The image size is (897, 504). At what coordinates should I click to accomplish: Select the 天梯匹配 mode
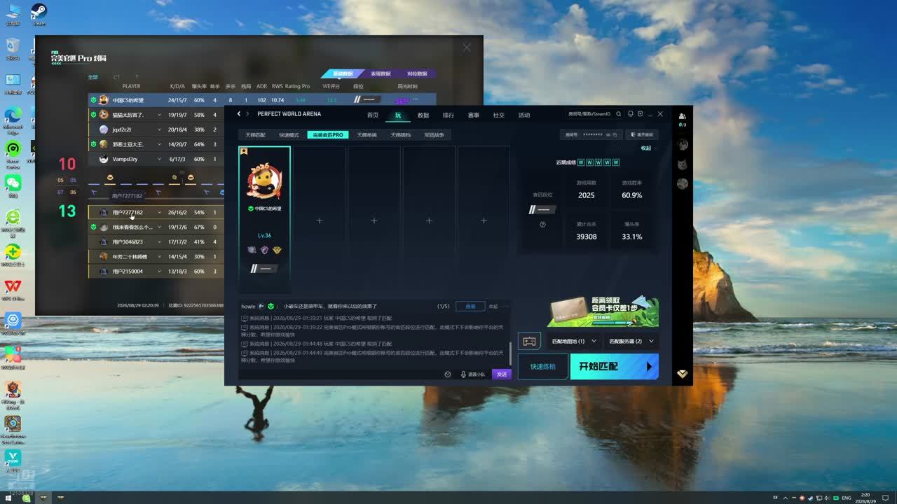[x=254, y=134]
